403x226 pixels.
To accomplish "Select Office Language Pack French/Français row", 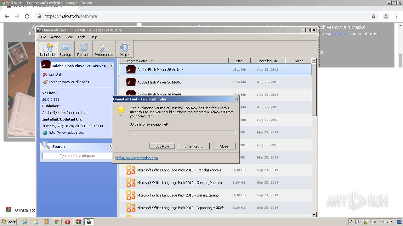I will tap(215, 170).
